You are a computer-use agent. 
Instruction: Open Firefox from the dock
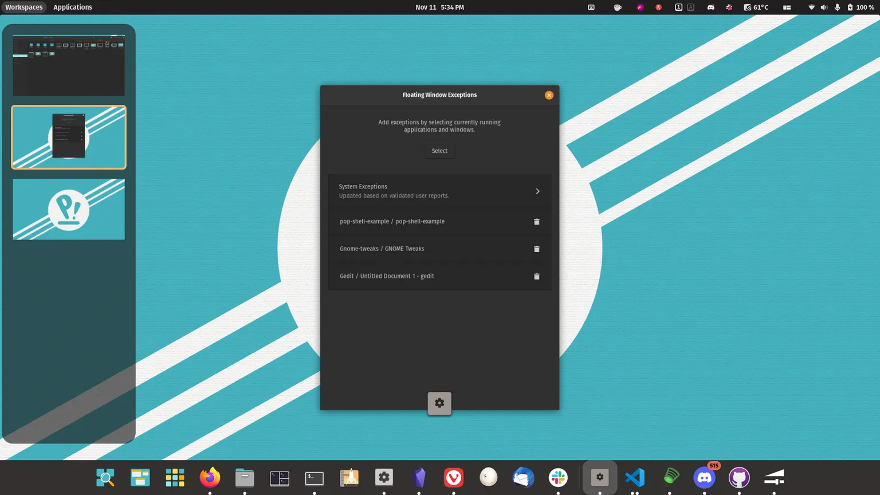(x=210, y=477)
